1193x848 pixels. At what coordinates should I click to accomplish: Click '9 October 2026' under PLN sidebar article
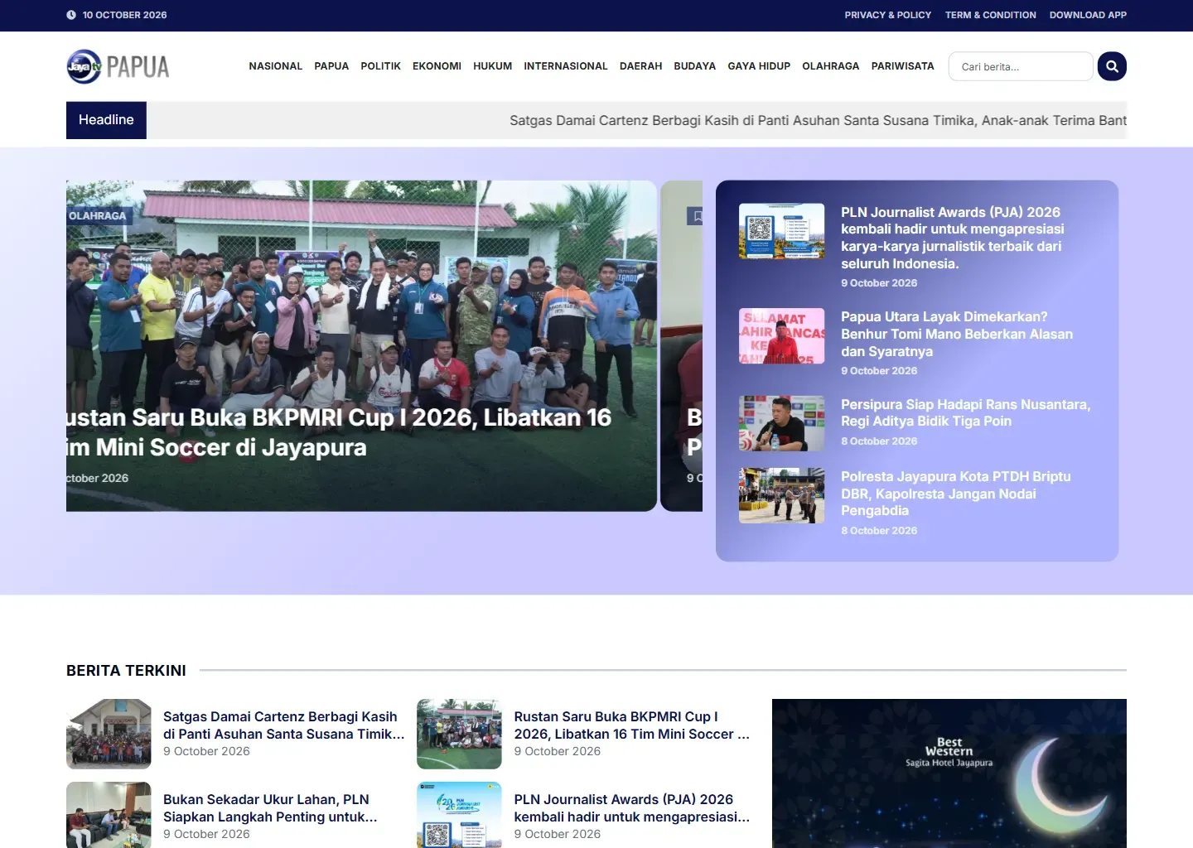pyautogui.click(x=879, y=283)
